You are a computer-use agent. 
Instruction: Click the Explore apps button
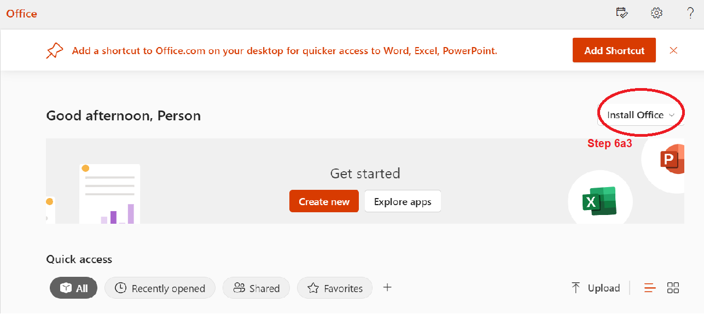click(x=403, y=201)
